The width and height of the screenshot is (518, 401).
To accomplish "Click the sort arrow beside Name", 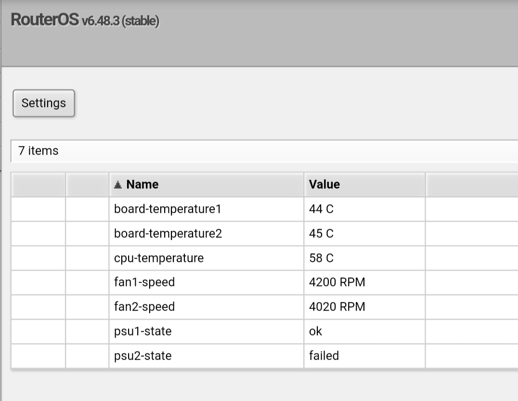I will point(117,185).
